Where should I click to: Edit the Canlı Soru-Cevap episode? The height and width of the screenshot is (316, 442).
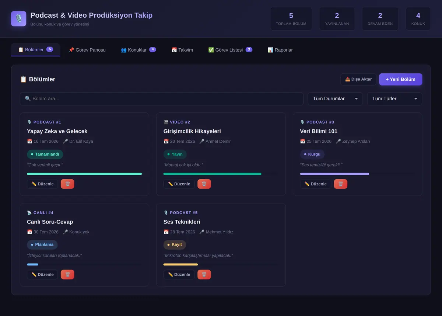[x=42, y=274]
